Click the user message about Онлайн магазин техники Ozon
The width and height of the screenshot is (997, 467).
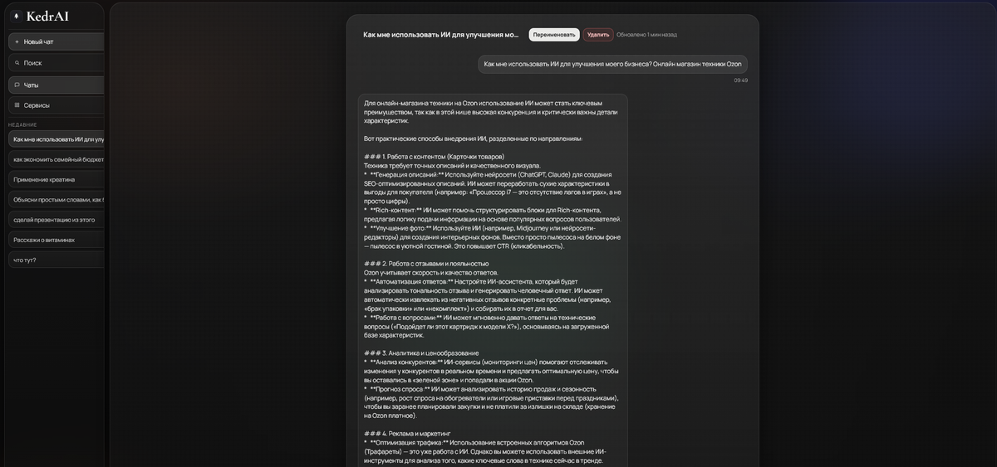click(612, 64)
